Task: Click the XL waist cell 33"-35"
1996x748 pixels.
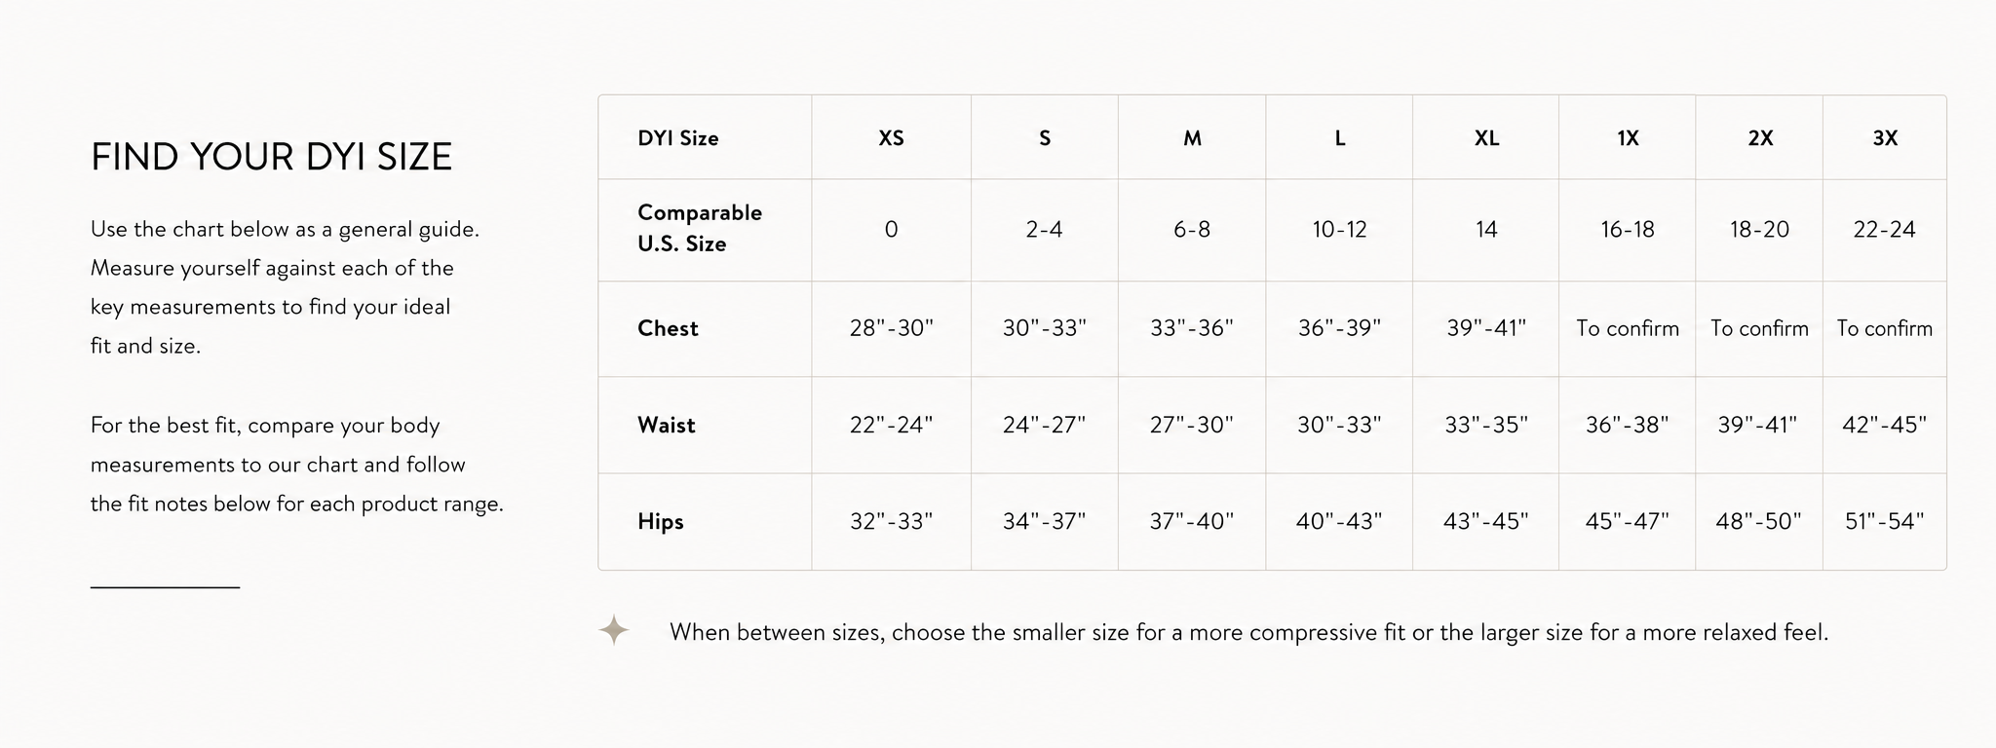Action: (x=1486, y=425)
